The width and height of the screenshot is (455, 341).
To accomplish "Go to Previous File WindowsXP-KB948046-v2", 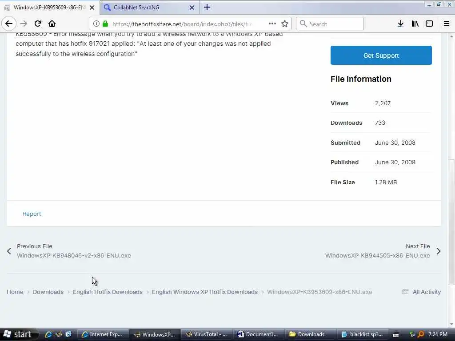I will tap(74, 251).
